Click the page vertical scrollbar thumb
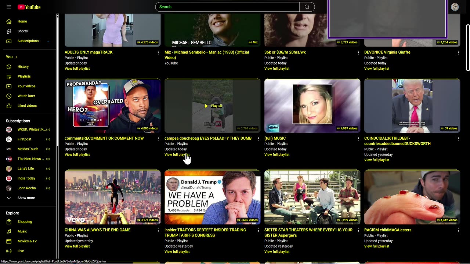 pos(468,48)
